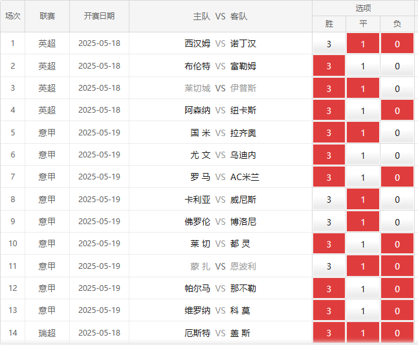Screen dimensions: 418x346
Task: Deselect loss (0) for 帕尔马 VS 那不勒
Action: [397, 288]
